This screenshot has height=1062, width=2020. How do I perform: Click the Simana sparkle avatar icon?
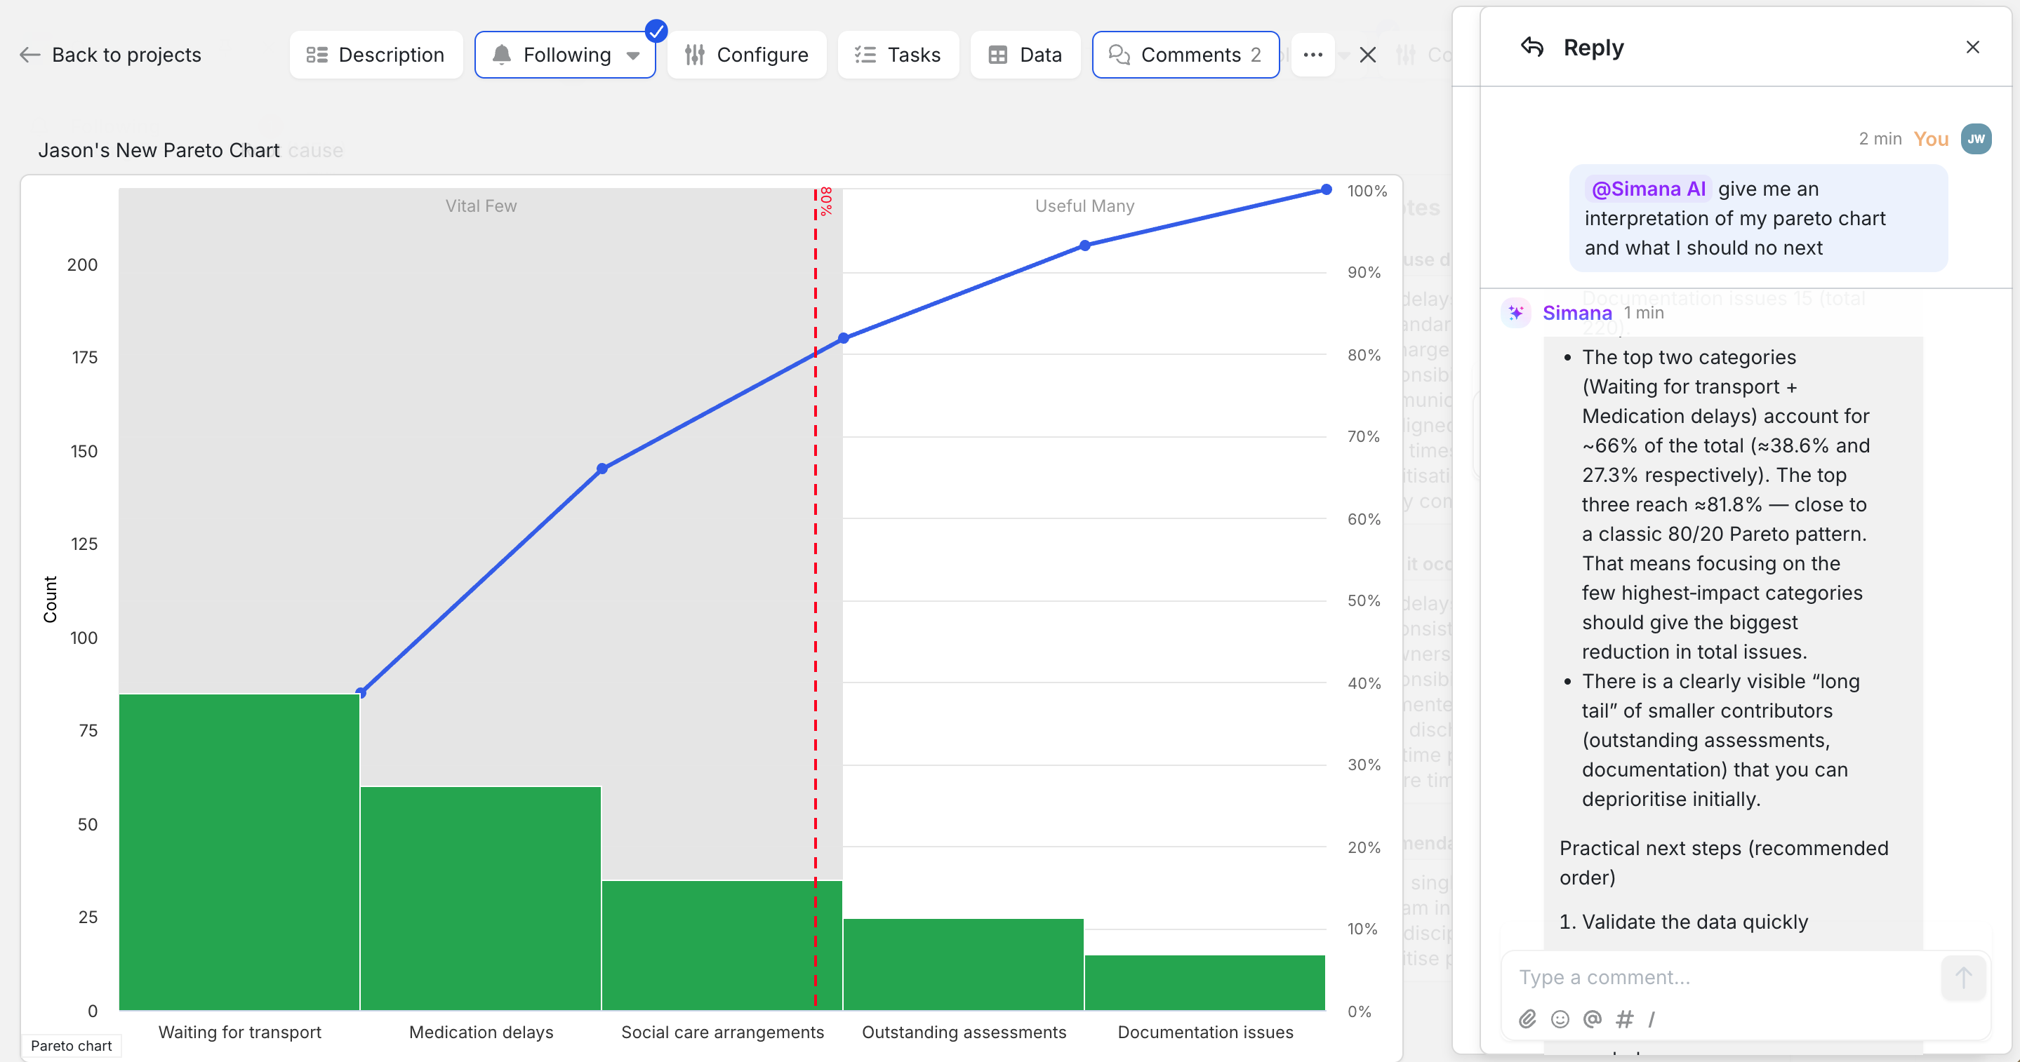pyautogui.click(x=1515, y=313)
